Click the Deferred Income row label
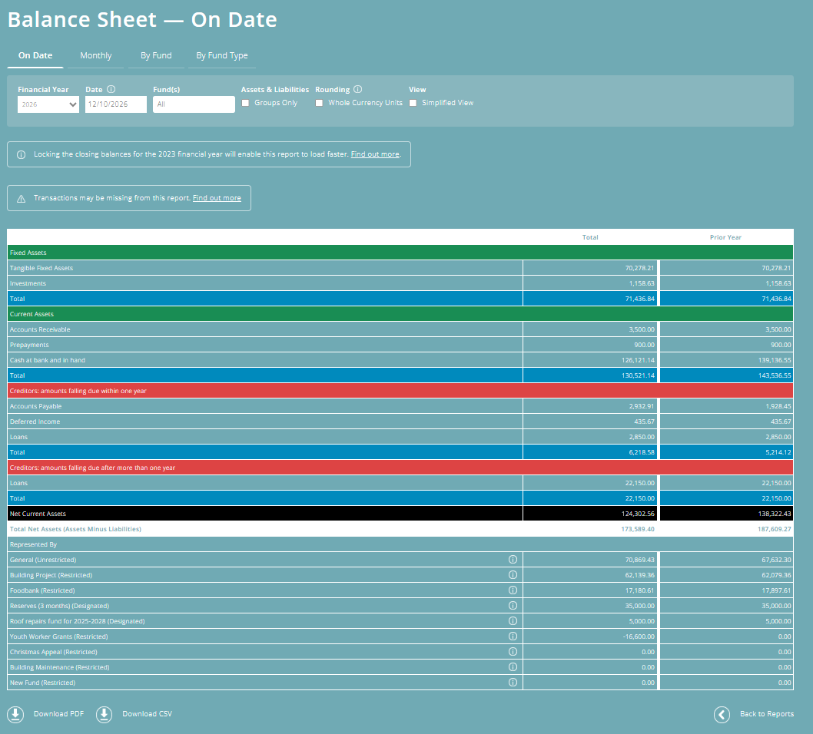Viewport: 813px width, 734px height. [35, 422]
